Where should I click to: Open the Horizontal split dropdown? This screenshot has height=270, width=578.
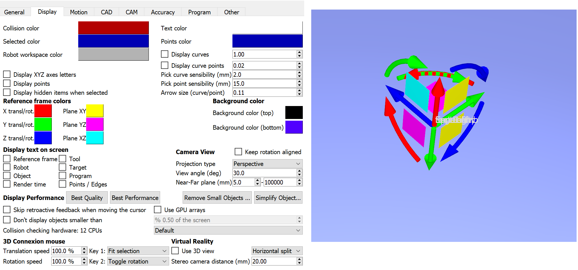(277, 251)
